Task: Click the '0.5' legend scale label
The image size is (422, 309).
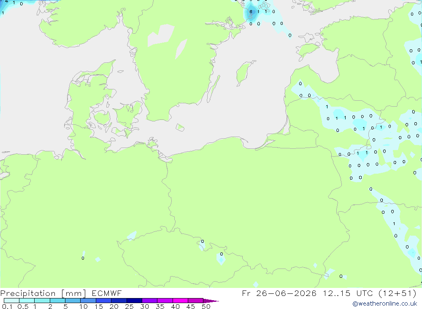Action: pos(23,306)
